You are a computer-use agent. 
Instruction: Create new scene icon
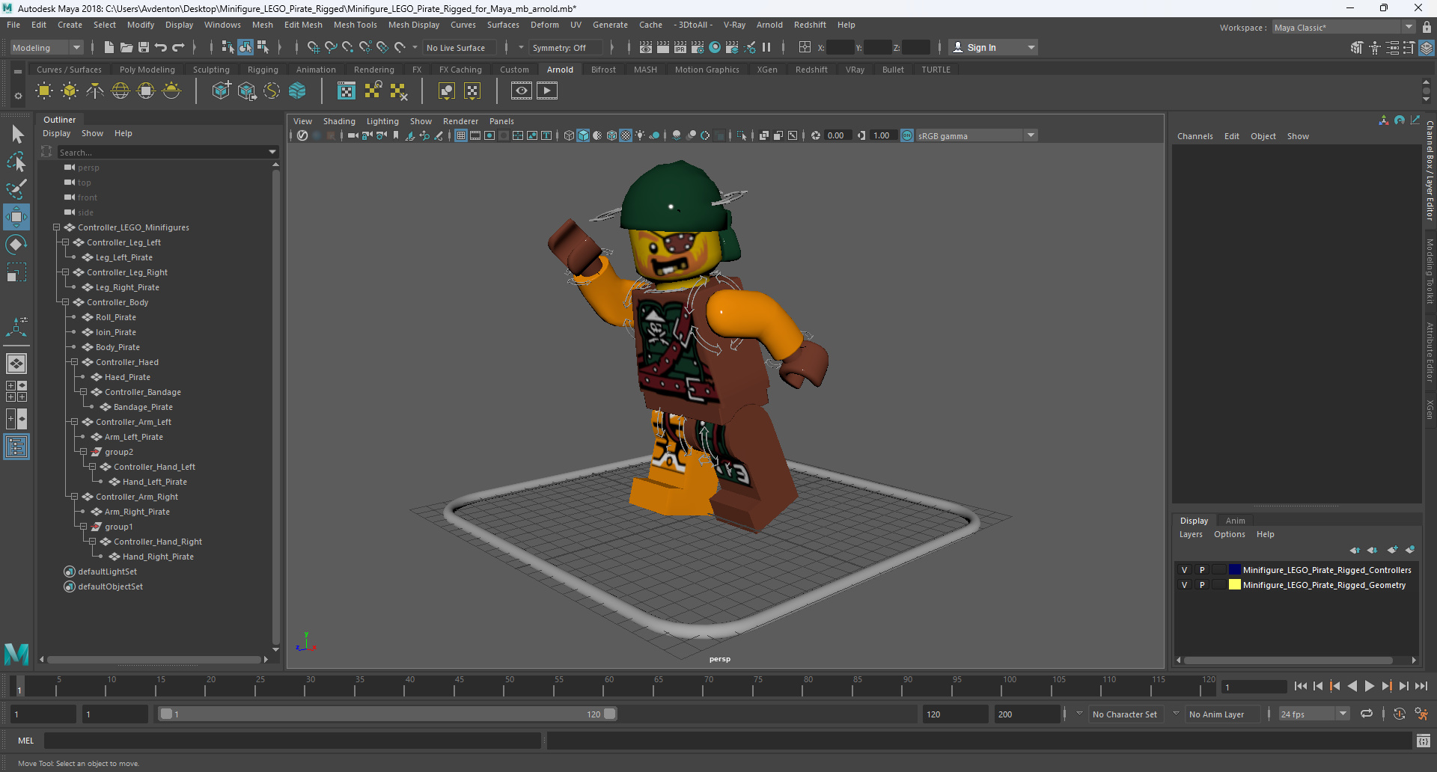coord(109,47)
